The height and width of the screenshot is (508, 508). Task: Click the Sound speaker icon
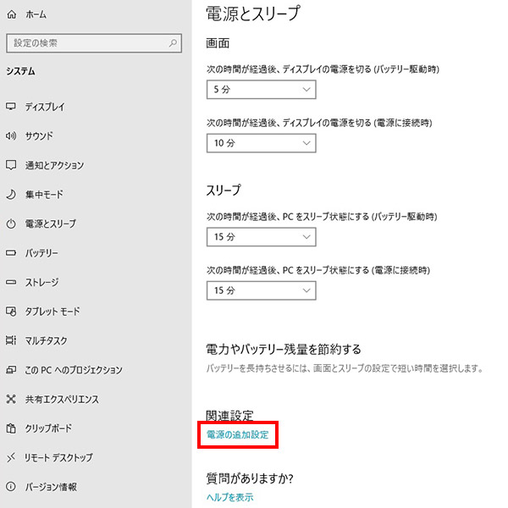tap(11, 135)
